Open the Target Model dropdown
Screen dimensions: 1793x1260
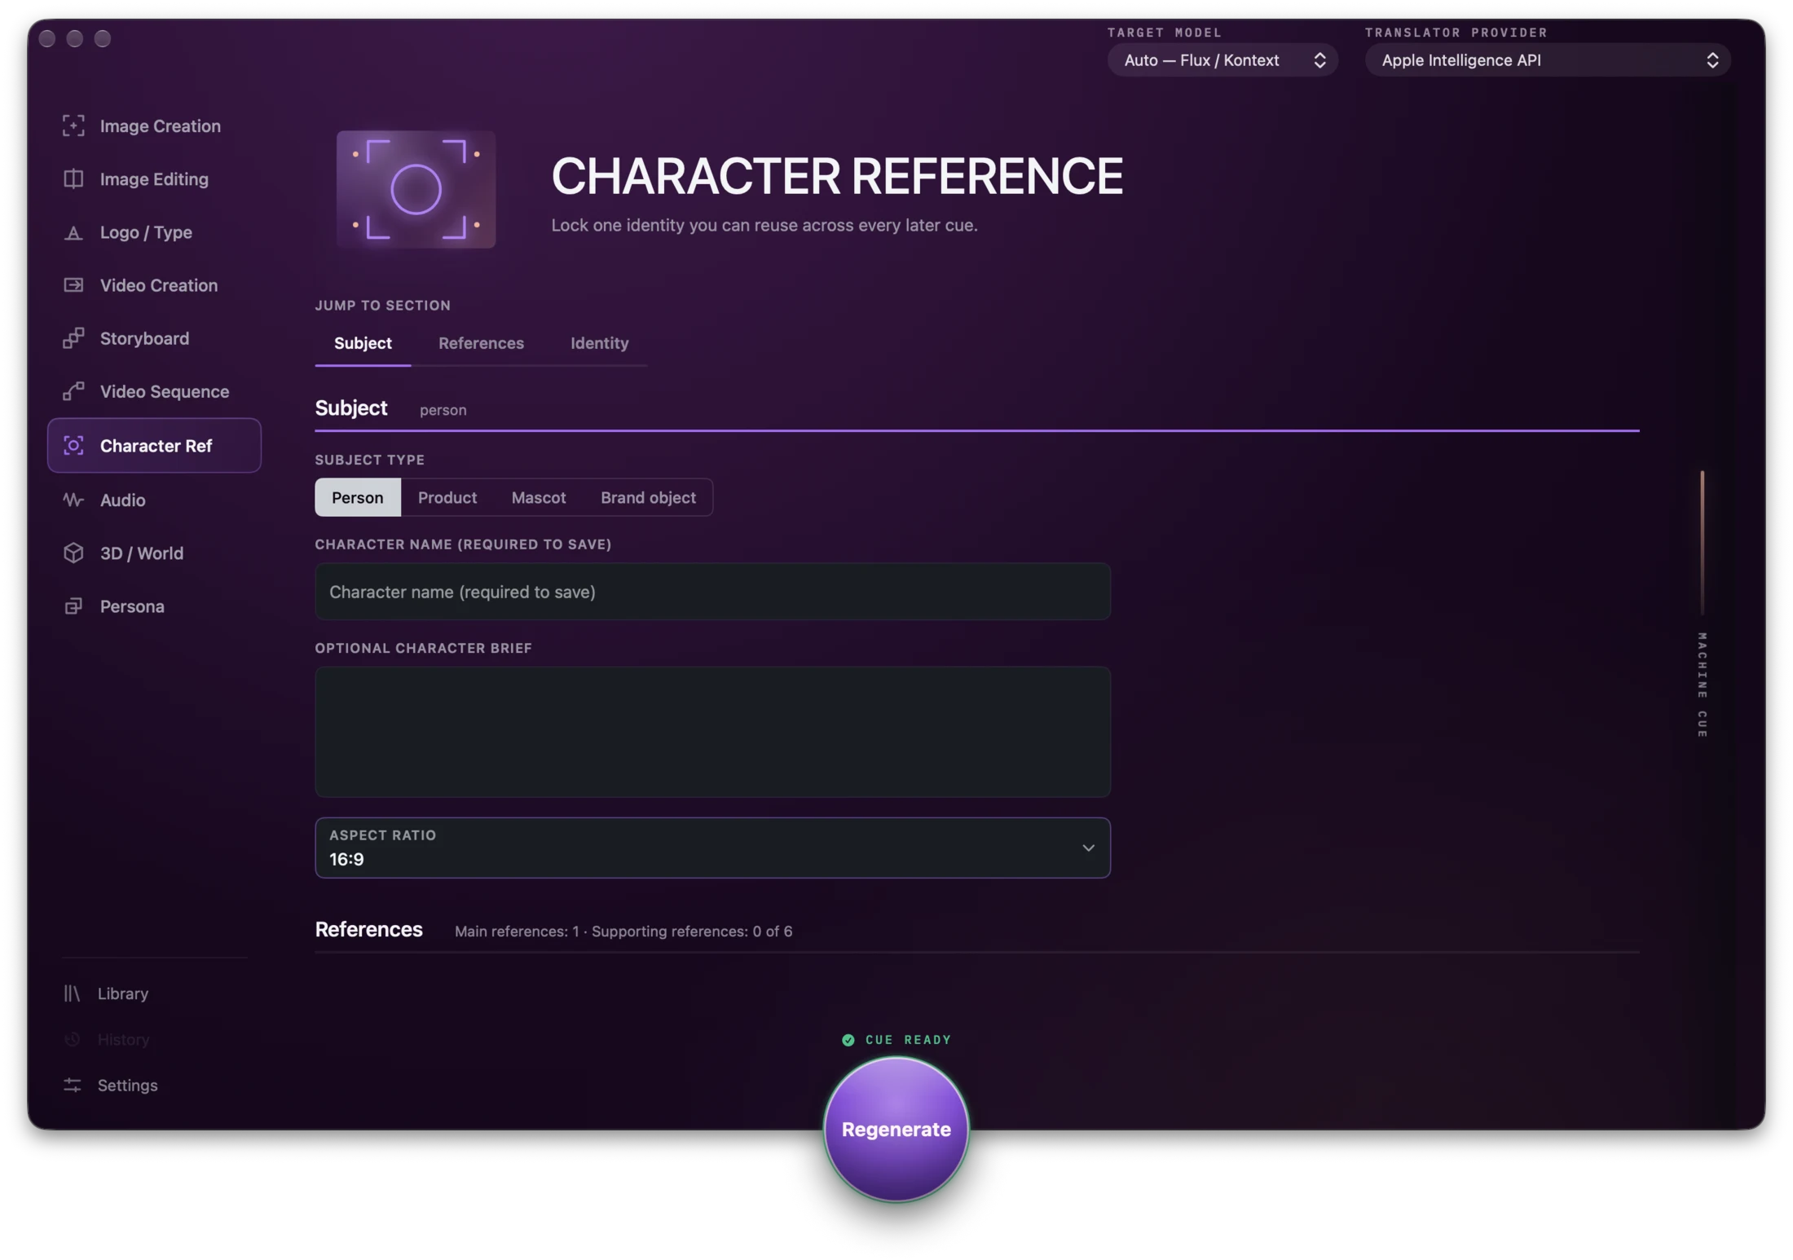click(x=1222, y=60)
